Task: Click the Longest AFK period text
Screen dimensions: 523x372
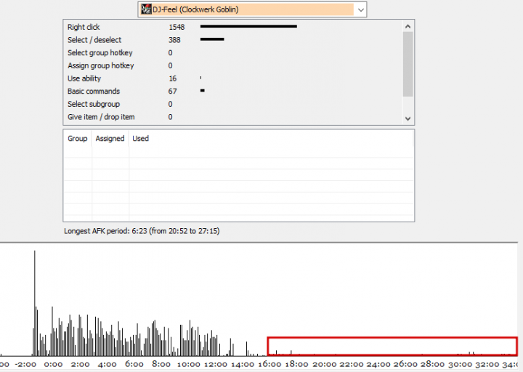Action: pyautogui.click(x=142, y=231)
